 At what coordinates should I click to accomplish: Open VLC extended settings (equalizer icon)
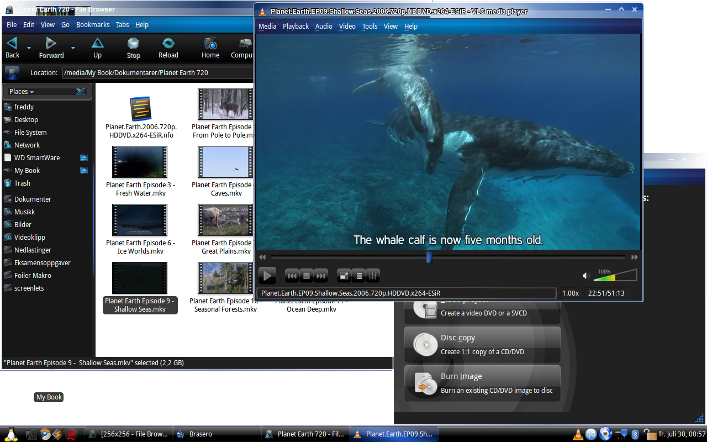373,275
